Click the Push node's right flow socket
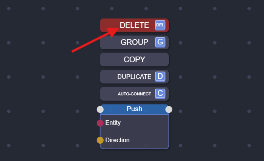This screenshot has height=161, width=264. tap(169, 109)
